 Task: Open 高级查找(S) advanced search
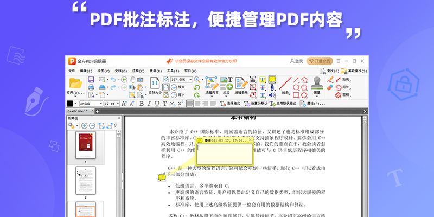tap(354, 71)
